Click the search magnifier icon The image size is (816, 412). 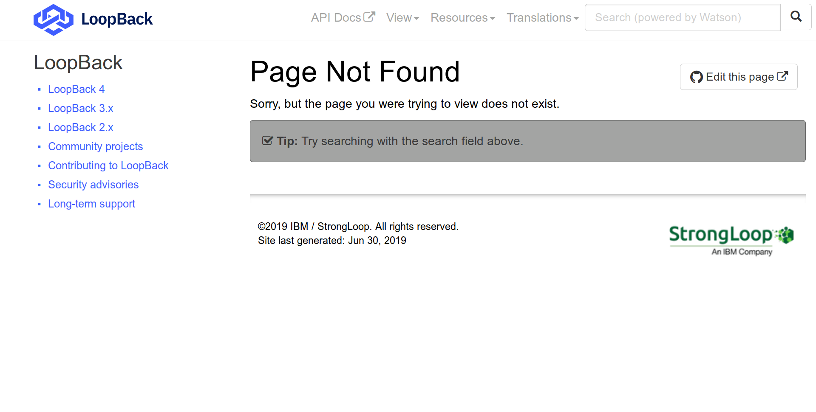(x=796, y=17)
